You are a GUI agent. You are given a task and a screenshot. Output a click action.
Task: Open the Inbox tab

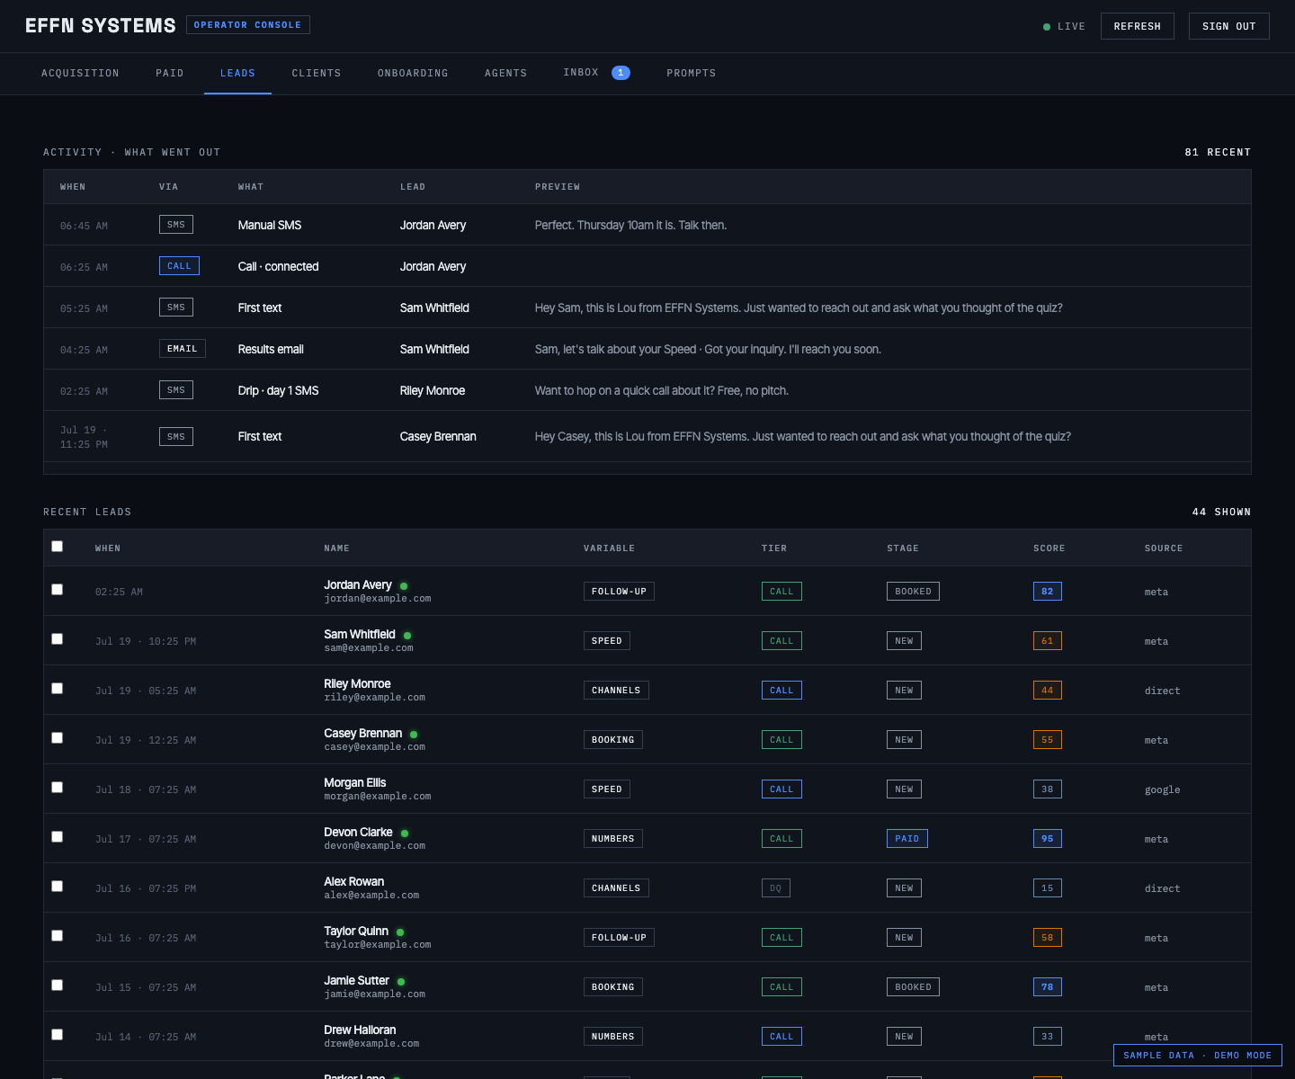(596, 73)
